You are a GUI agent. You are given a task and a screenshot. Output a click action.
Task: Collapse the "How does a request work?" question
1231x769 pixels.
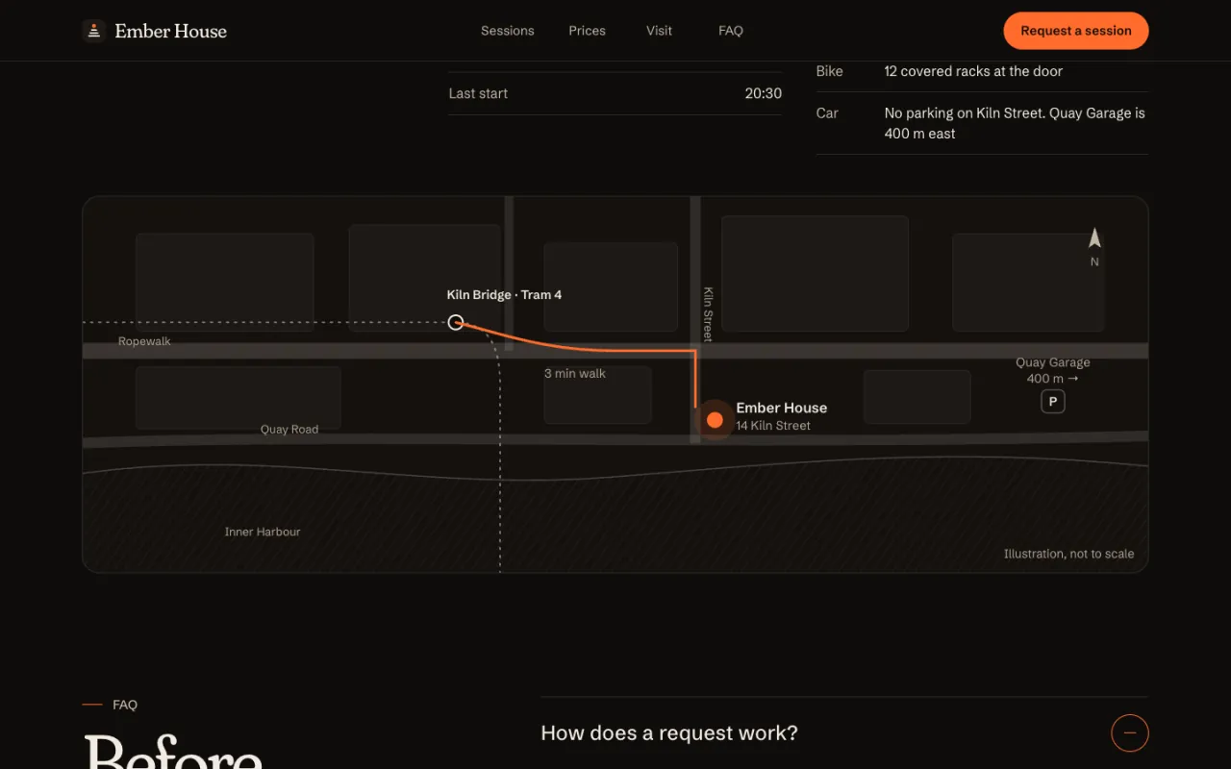click(1130, 732)
